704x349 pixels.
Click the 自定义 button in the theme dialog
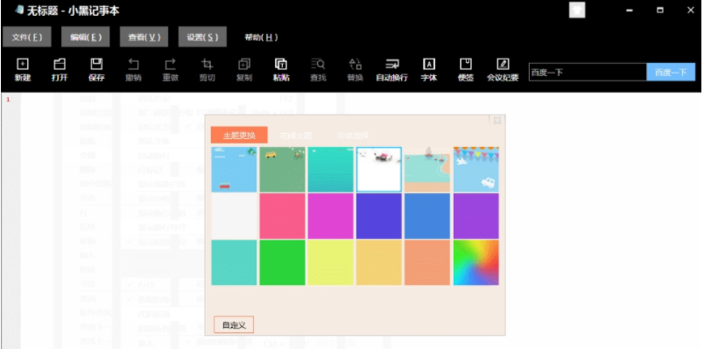(x=234, y=325)
